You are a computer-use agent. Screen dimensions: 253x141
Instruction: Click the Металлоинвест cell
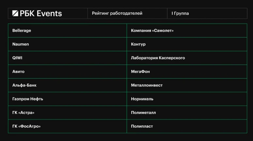187,85
